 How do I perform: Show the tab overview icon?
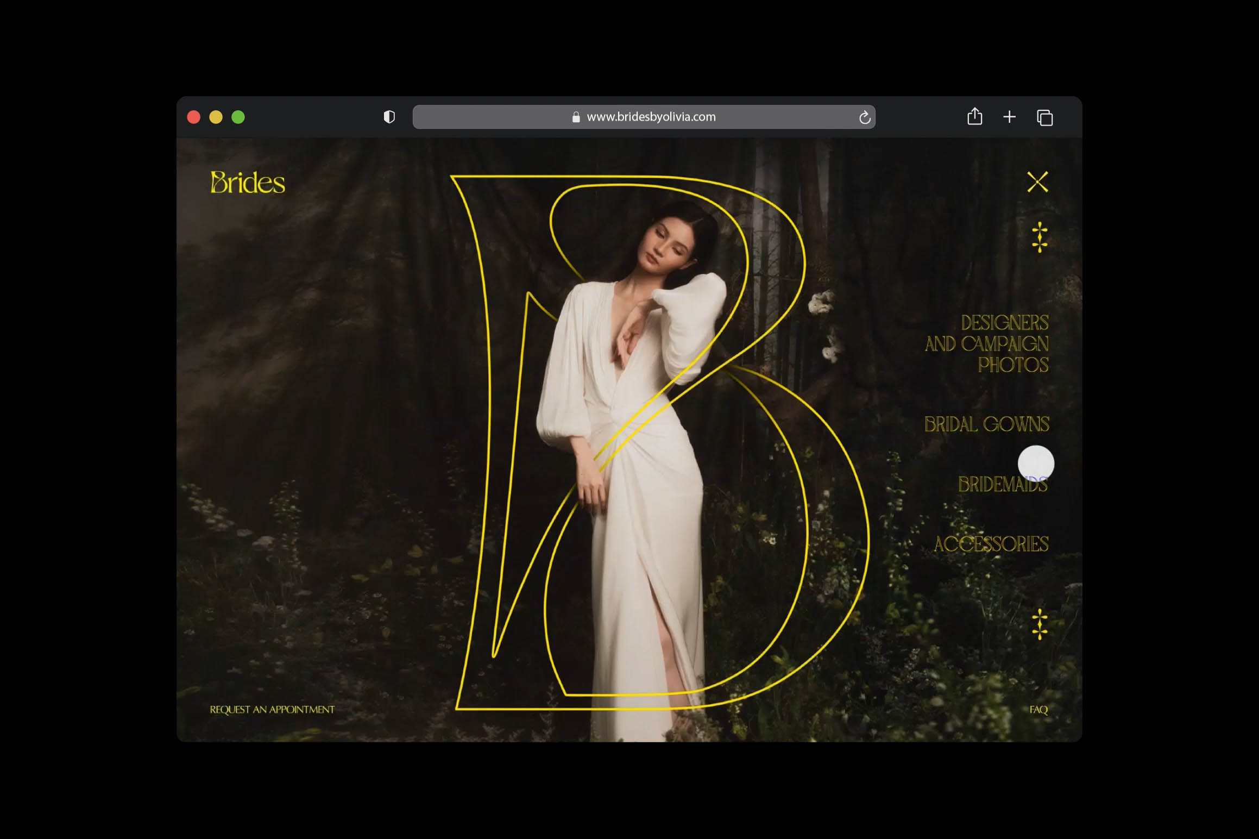1044,117
